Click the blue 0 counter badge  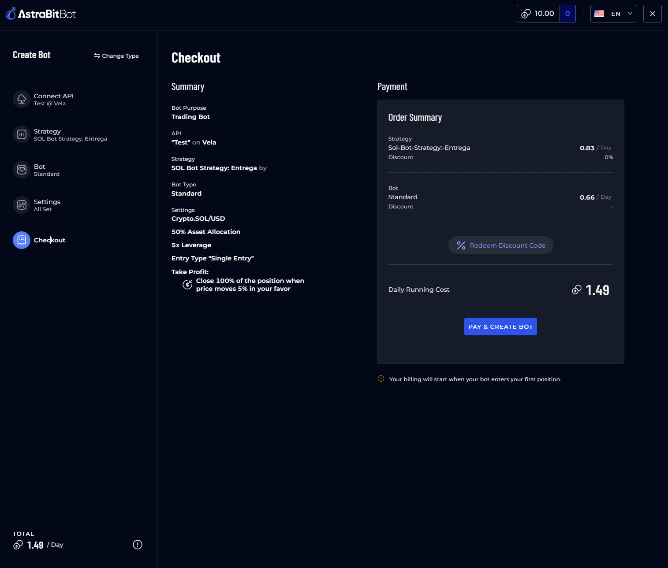point(567,14)
